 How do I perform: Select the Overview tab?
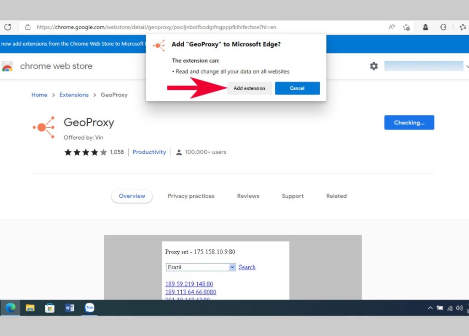point(132,196)
